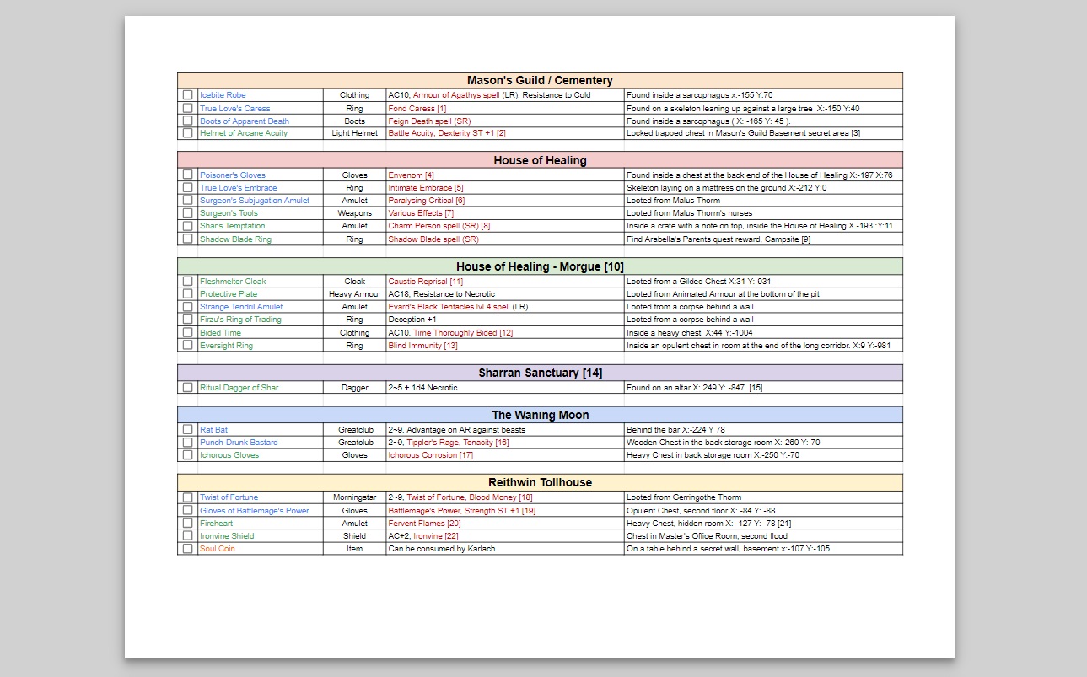1087x677 pixels.
Task: Click The Waning Moon section header
Action: pyautogui.click(x=540, y=415)
